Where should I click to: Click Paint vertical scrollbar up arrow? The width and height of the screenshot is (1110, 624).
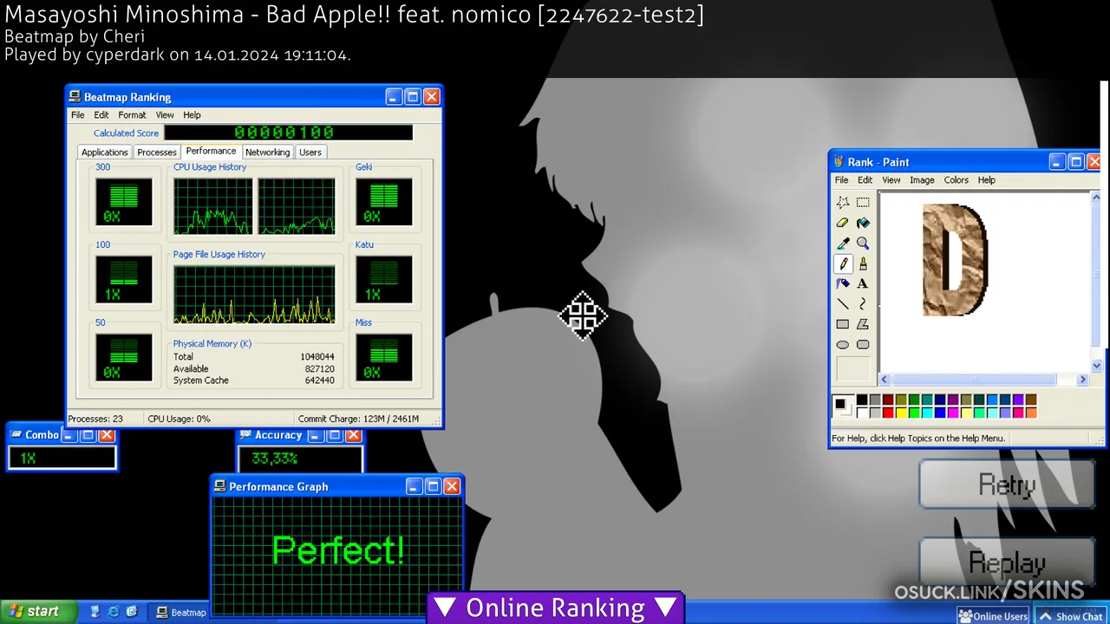pyautogui.click(x=1096, y=198)
